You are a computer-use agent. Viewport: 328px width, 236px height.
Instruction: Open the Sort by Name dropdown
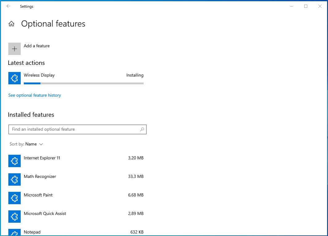point(26,144)
